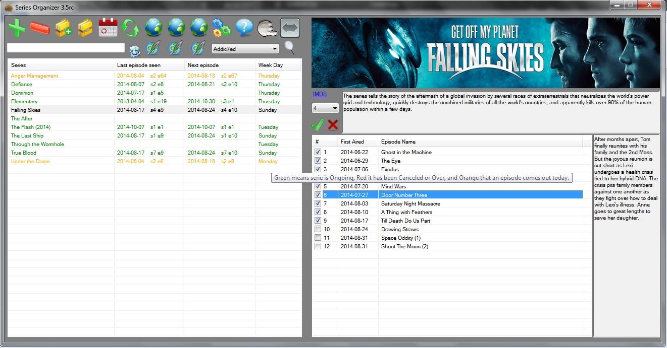The width and height of the screenshot is (667, 348).
Task: Select The After series row
Action: [155, 118]
